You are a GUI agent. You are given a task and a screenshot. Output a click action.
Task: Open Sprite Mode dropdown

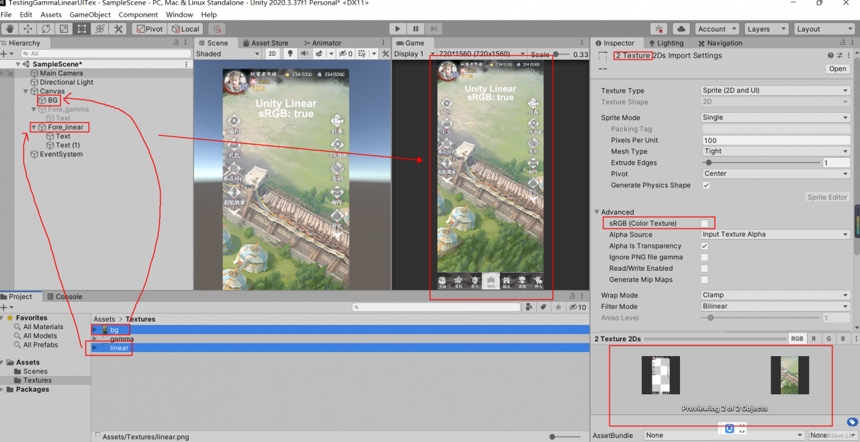(776, 118)
